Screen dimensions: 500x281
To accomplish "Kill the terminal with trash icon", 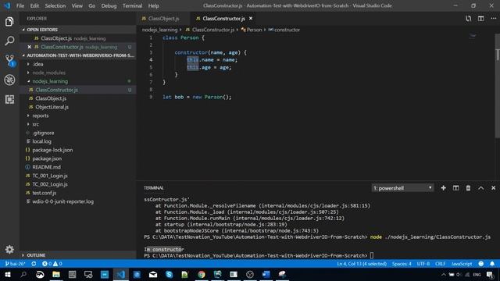I will click(468, 188).
